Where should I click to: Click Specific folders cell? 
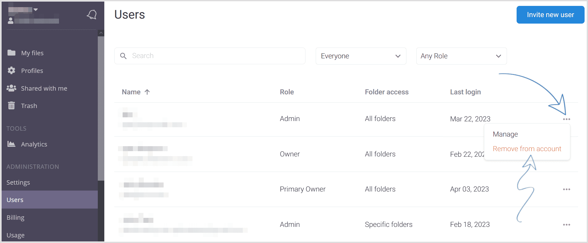388,224
